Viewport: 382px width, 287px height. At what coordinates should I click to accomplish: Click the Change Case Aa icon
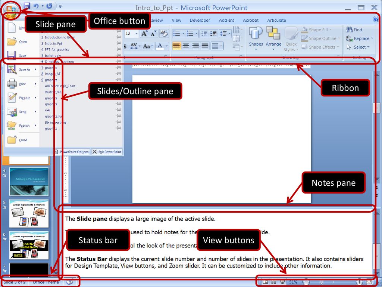(x=146, y=46)
